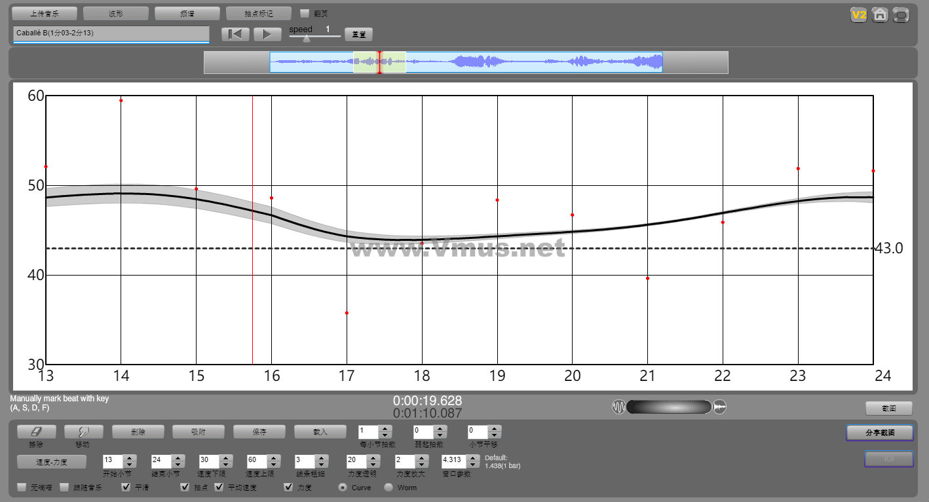Open the 频谱 spectrum view
The width and height of the screenshot is (929, 502).
(187, 13)
